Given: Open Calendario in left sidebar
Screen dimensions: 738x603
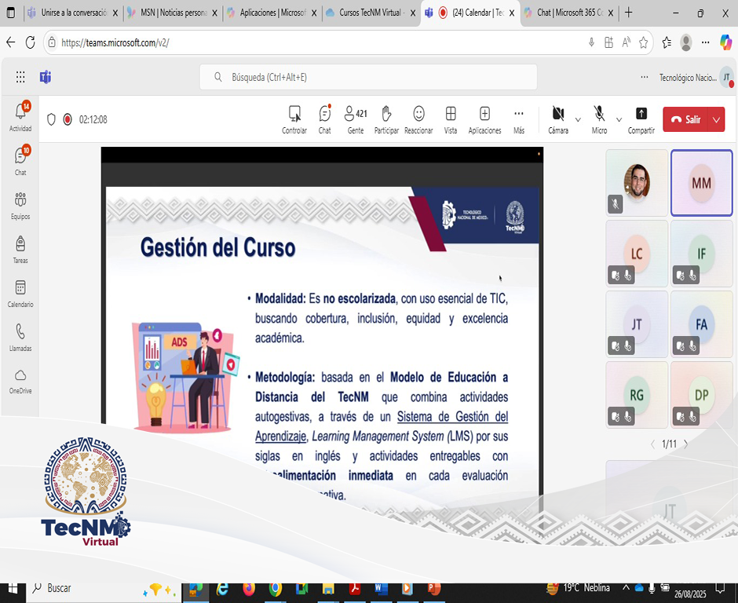Looking at the screenshot, I should [x=20, y=294].
